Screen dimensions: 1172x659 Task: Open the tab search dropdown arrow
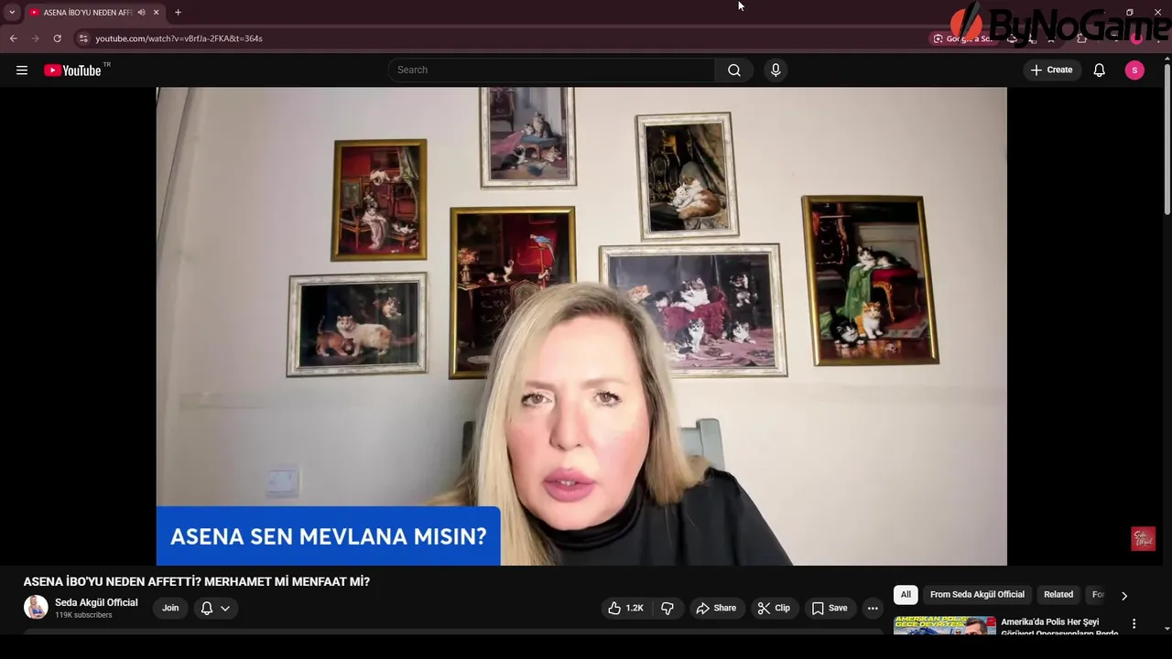click(12, 12)
